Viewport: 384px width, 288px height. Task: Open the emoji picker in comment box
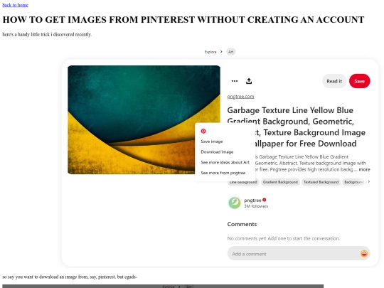click(364, 253)
